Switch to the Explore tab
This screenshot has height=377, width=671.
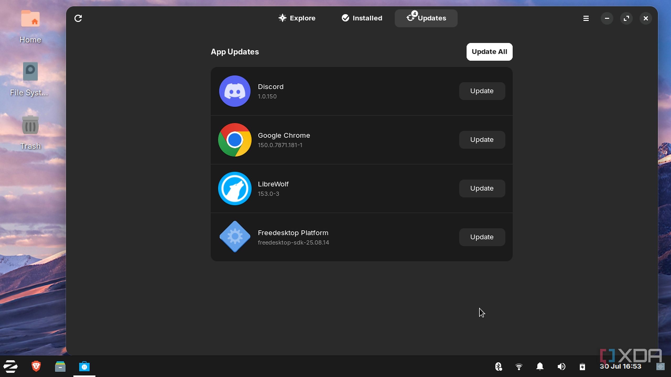[x=297, y=18]
